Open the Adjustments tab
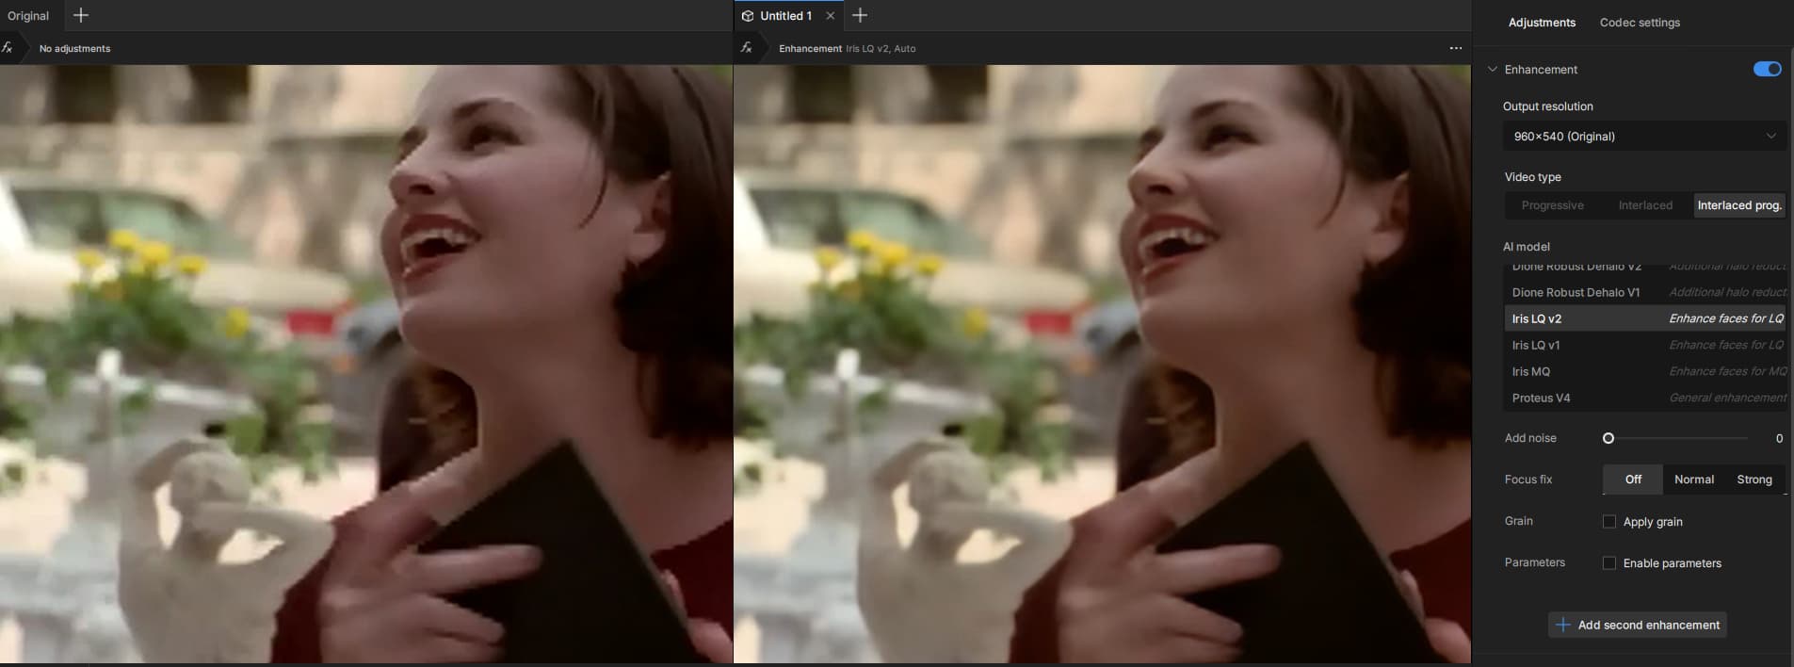This screenshot has width=1794, height=667. pyautogui.click(x=1542, y=23)
